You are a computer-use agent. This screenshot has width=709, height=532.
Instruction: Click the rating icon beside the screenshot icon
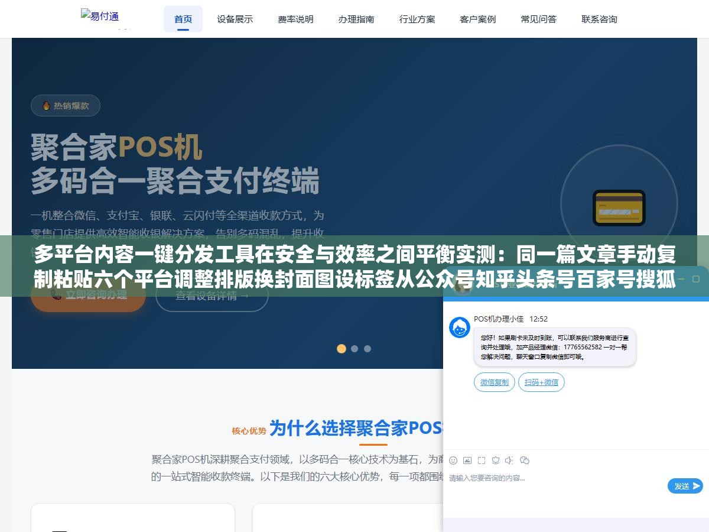pyautogui.click(x=496, y=460)
